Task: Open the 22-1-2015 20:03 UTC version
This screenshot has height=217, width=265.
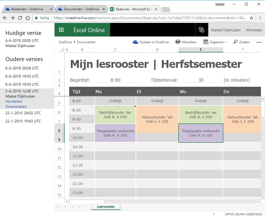Action: point(23,113)
